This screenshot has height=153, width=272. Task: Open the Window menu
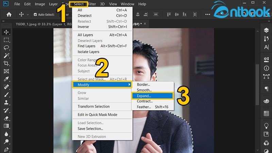[128, 4]
